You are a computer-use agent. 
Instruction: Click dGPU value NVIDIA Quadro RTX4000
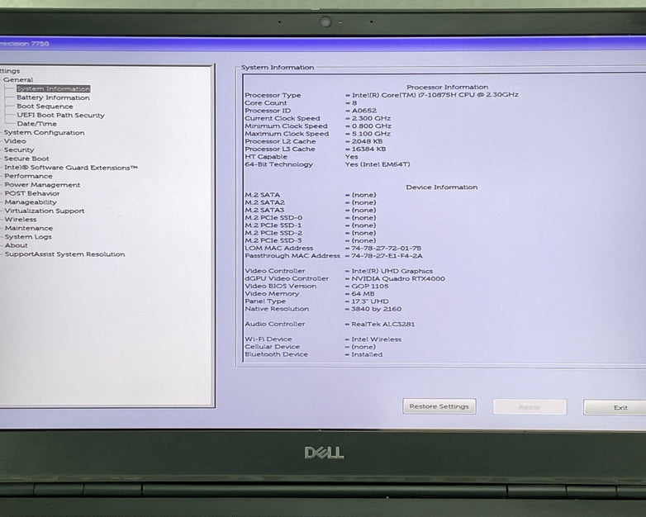[398, 278]
